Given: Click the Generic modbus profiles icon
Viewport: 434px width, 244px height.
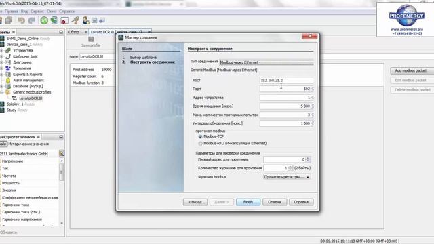Looking at the screenshot, I should coord(8,92).
